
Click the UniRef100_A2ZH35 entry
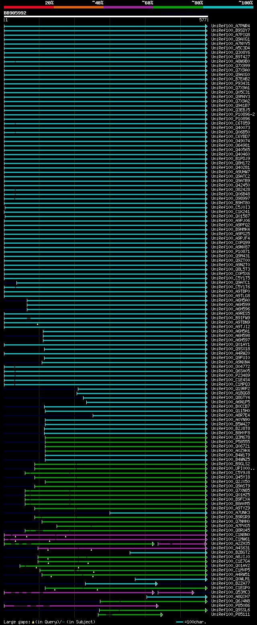(230, 544)
